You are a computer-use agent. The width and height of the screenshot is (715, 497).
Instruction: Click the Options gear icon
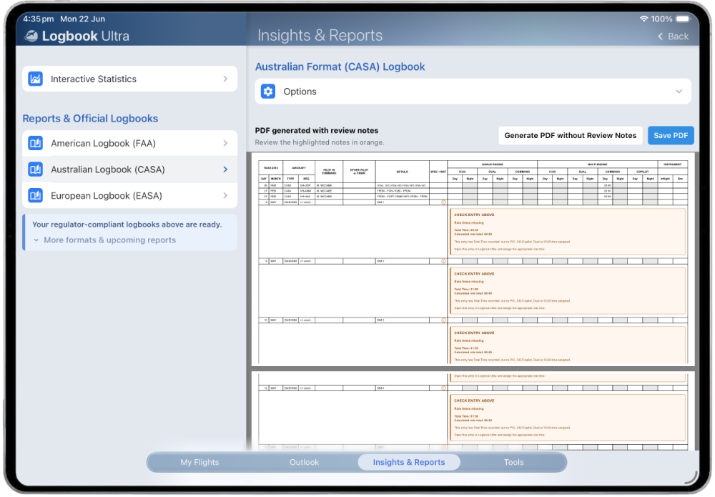pos(268,92)
